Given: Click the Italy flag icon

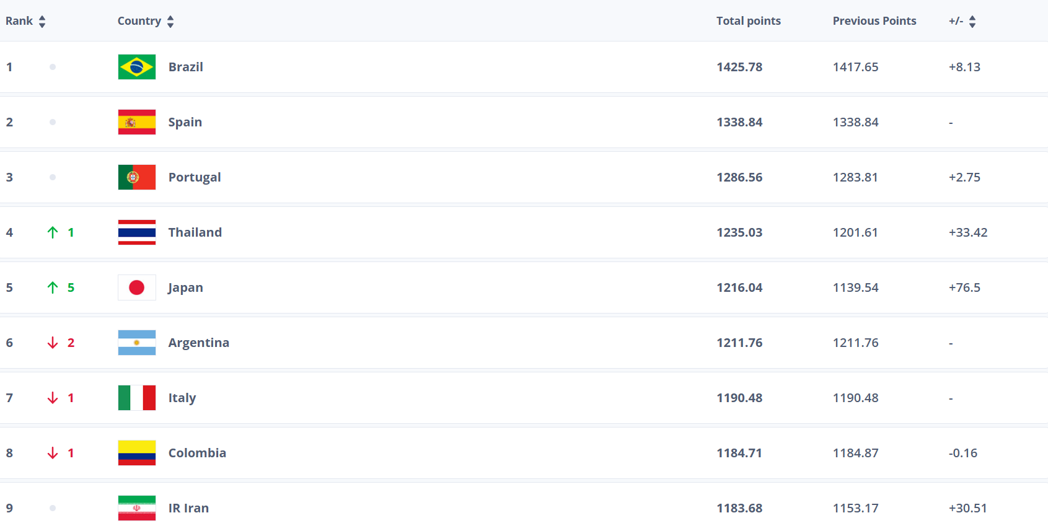Looking at the screenshot, I should (136, 398).
